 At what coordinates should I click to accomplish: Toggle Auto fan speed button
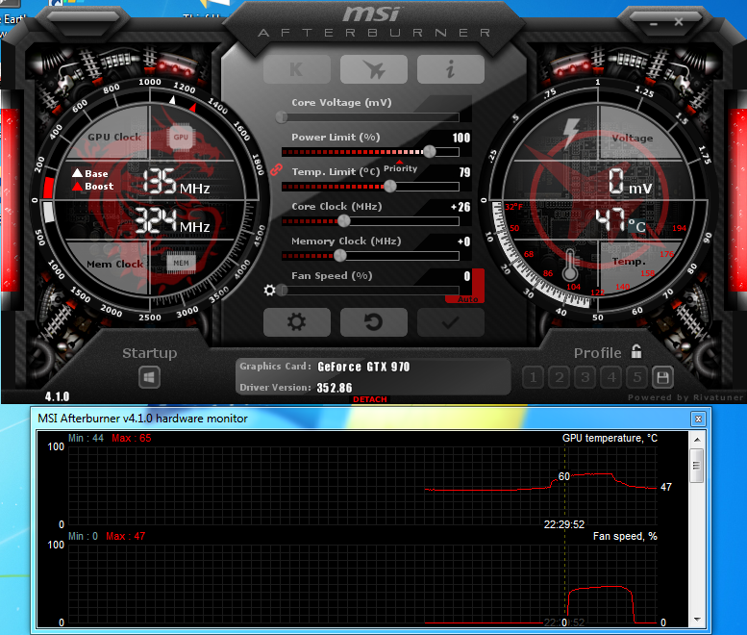click(467, 299)
